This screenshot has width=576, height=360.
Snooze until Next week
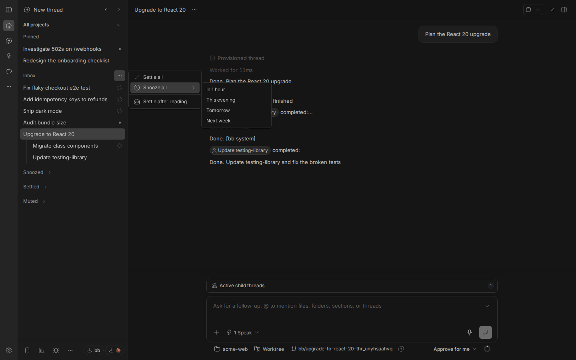pos(236,121)
